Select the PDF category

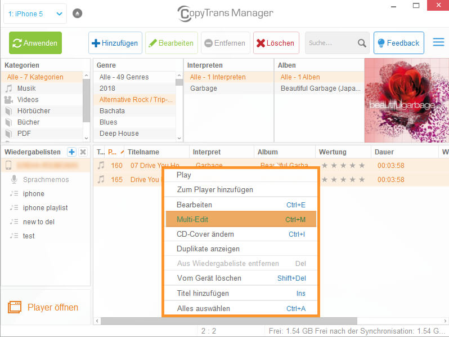tap(42, 134)
